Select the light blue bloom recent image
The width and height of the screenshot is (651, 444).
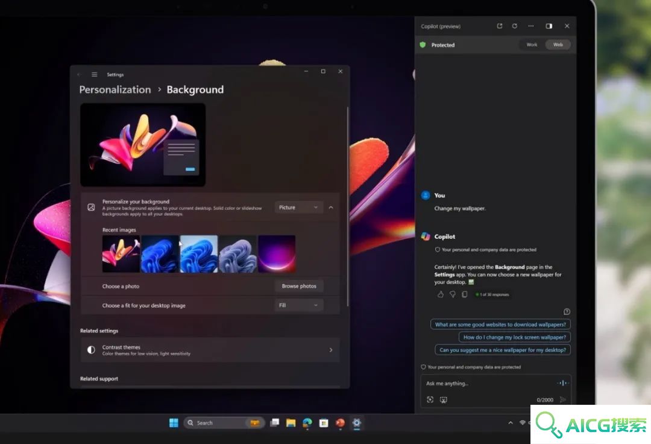[199, 254]
